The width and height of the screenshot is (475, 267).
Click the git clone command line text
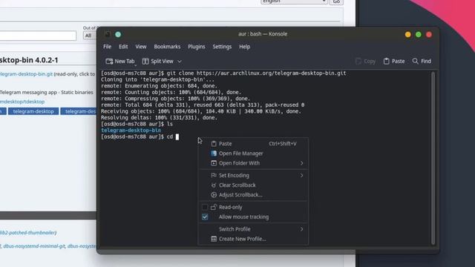[256, 73]
